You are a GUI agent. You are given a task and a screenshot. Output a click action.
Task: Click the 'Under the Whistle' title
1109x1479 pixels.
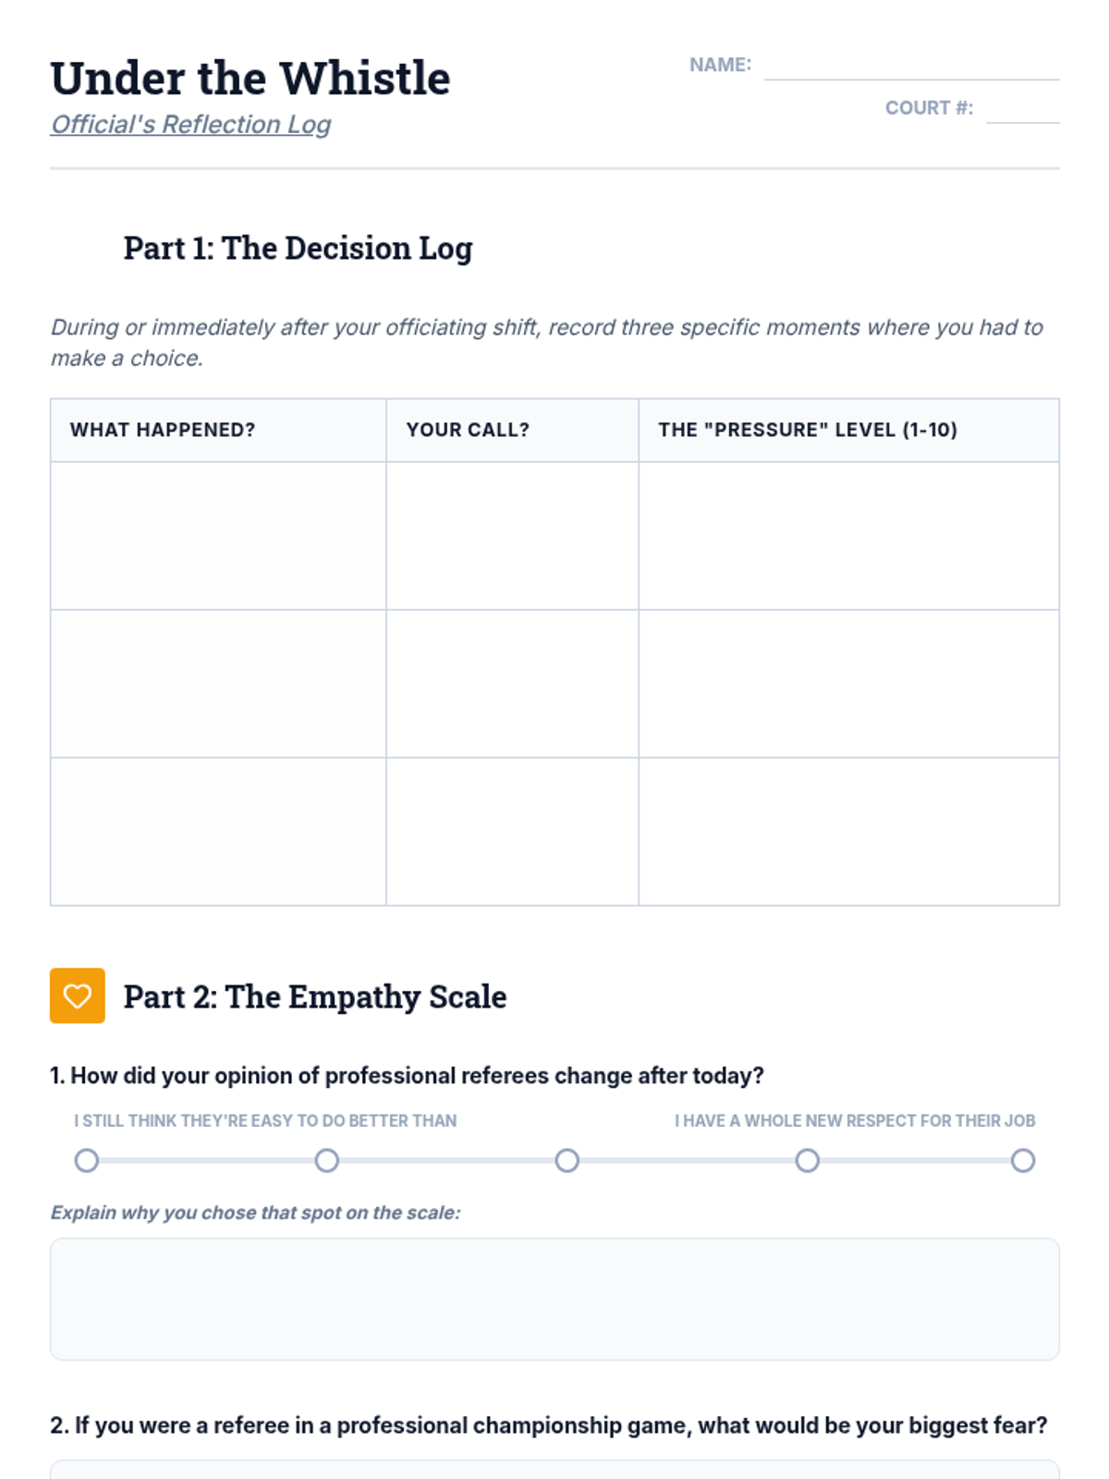tap(250, 79)
